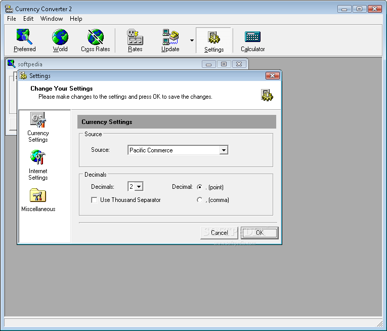Select the point decimal radio button
Image resolution: width=387 pixels, height=331 pixels.
click(199, 187)
